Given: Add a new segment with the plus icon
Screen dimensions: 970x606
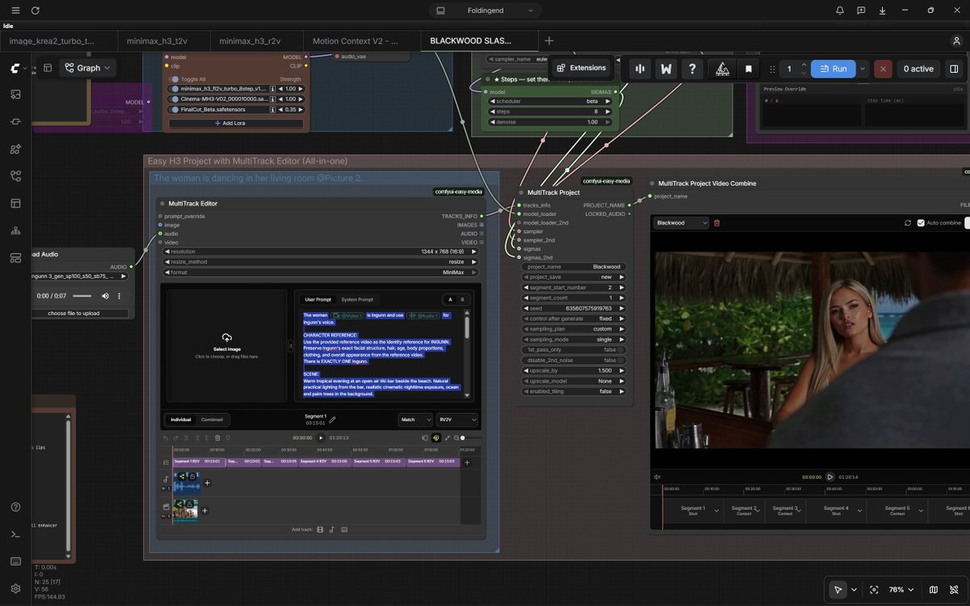Looking at the screenshot, I should pyautogui.click(x=466, y=462).
